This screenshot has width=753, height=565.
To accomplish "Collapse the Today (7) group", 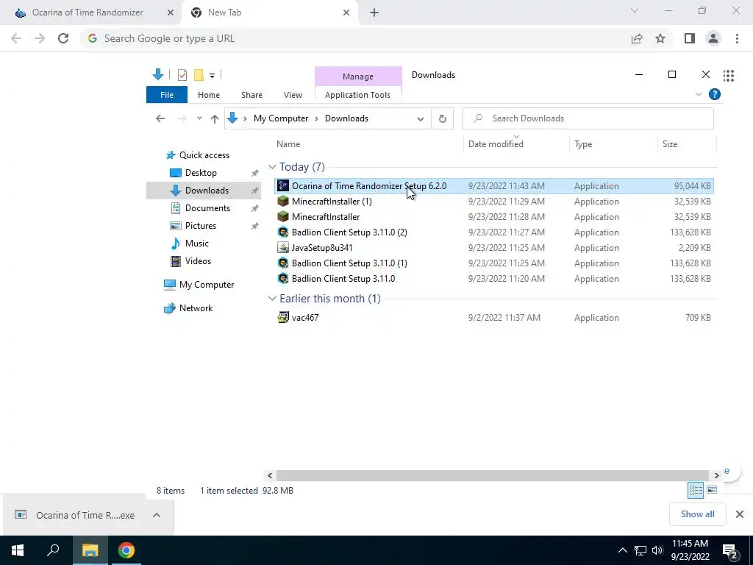I will pyautogui.click(x=272, y=167).
